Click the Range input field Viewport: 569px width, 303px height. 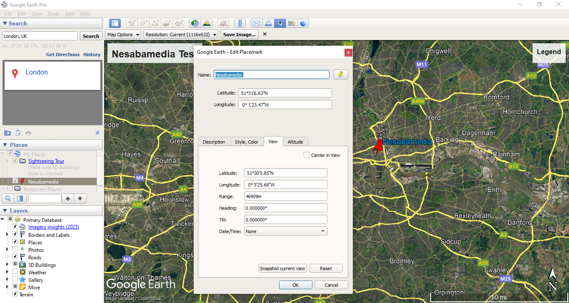point(285,196)
